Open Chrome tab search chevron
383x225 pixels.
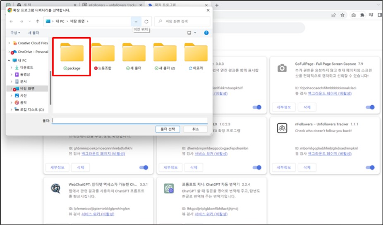coord(379,5)
